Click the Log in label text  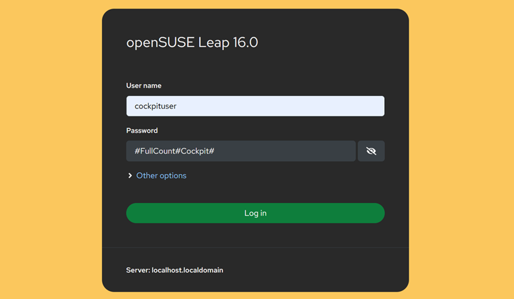coord(256,213)
